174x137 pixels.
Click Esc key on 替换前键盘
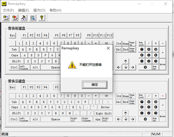coord(12,35)
